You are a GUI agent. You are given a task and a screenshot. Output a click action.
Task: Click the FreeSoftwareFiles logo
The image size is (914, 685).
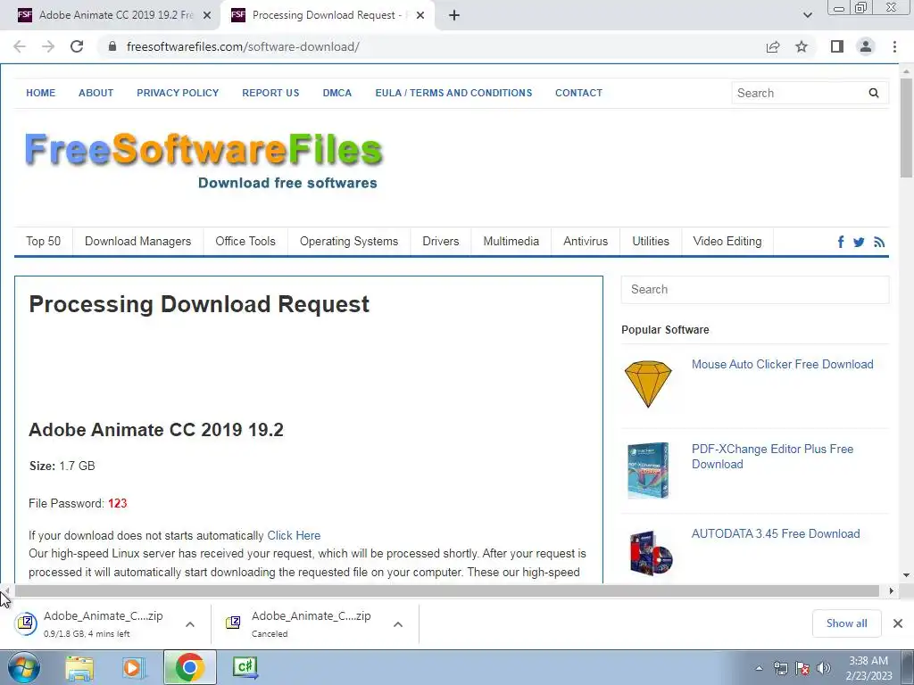pos(204,161)
